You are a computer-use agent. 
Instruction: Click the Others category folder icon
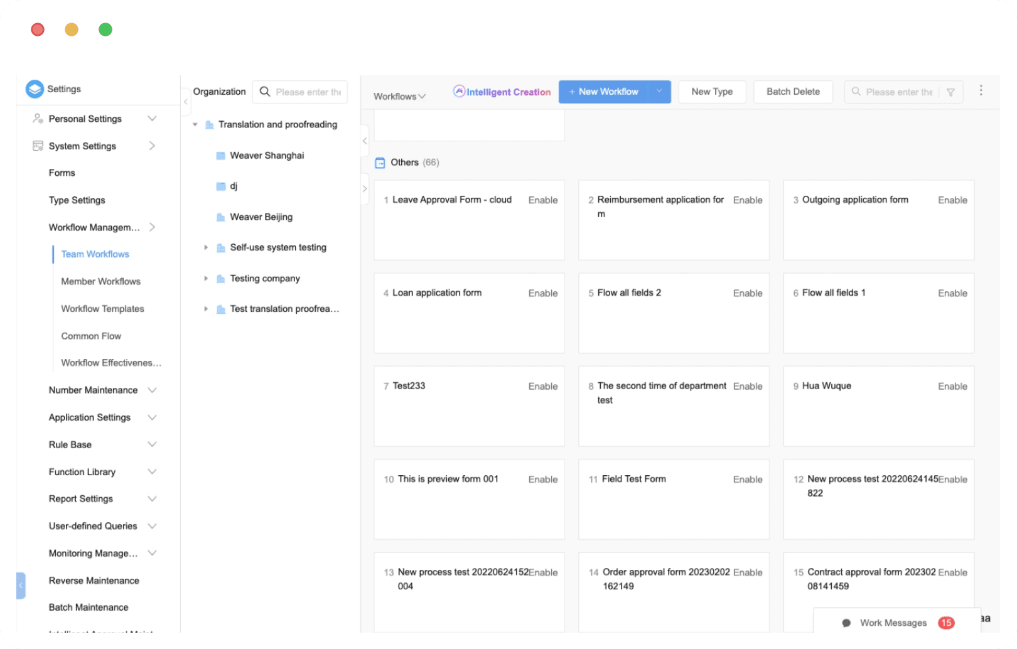[380, 163]
